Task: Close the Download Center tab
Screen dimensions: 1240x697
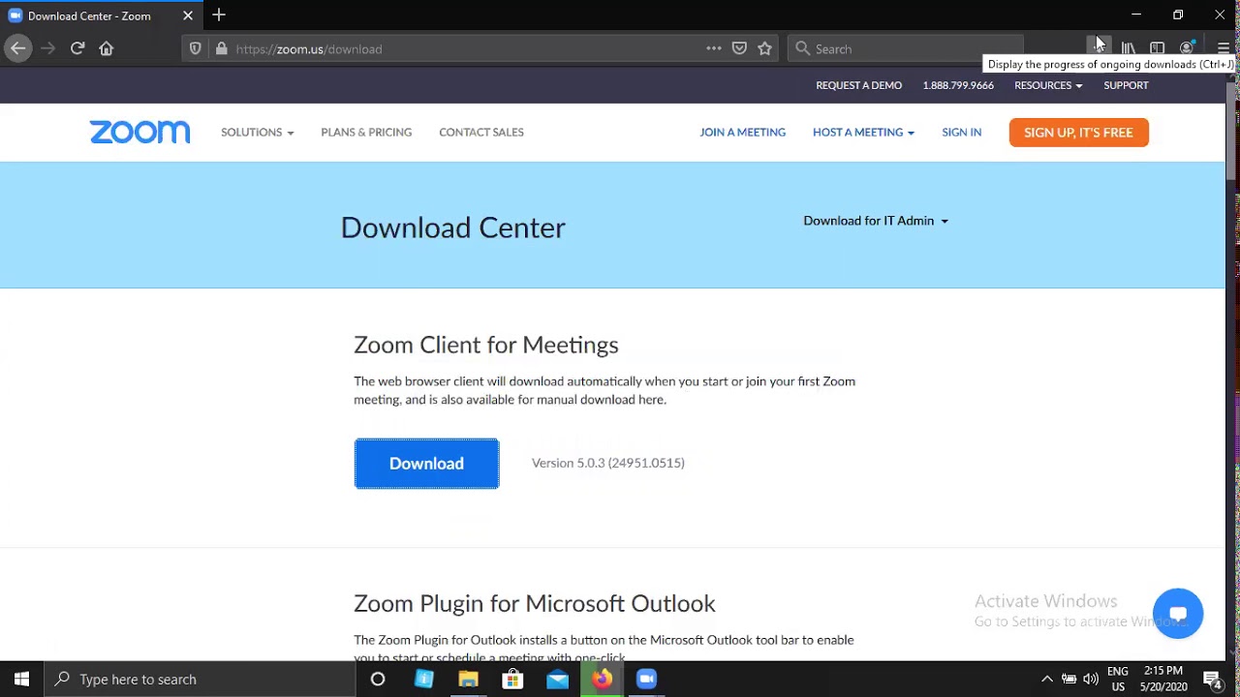Action: point(188,15)
